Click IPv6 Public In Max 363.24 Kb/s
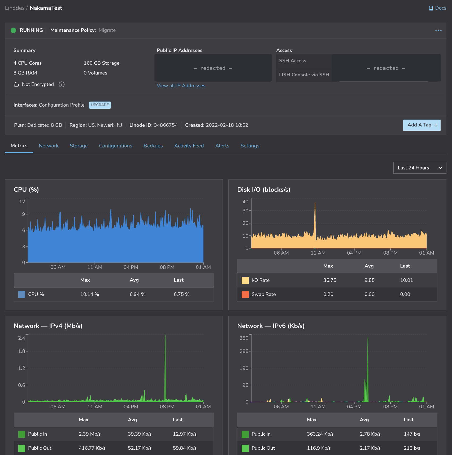This screenshot has height=455, width=452. pos(320,434)
